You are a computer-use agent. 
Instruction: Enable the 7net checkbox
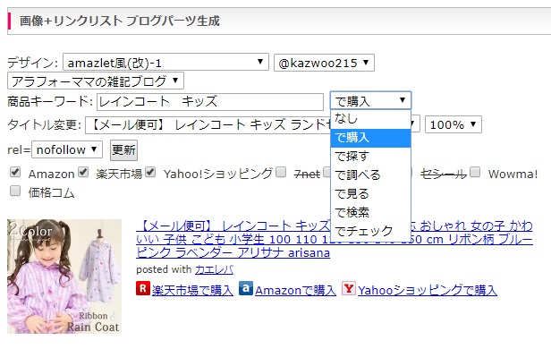click(x=281, y=172)
